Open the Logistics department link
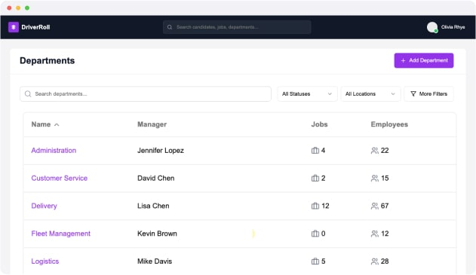This screenshot has height=275, width=476. pyautogui.click(x=45, y=261)
